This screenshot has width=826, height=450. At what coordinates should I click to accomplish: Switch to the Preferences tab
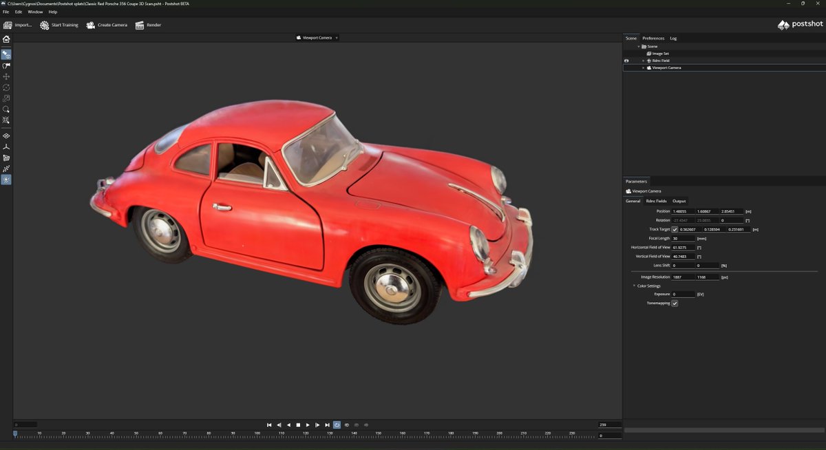coord(653,38)
